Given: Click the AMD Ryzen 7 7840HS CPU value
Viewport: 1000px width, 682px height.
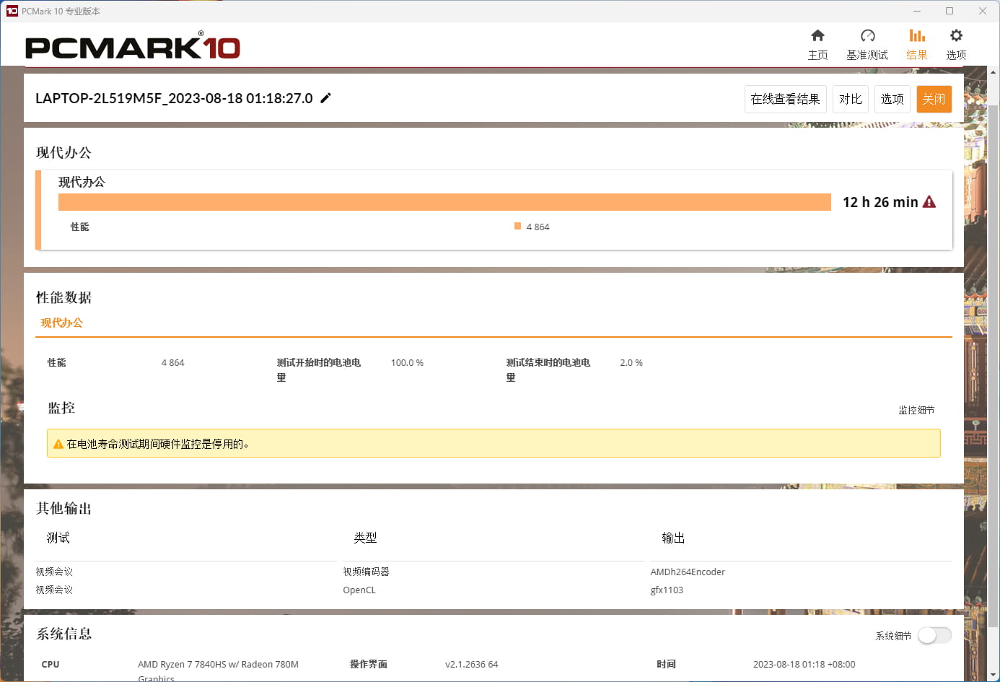Looking at the screenshot, I should 218,670.
